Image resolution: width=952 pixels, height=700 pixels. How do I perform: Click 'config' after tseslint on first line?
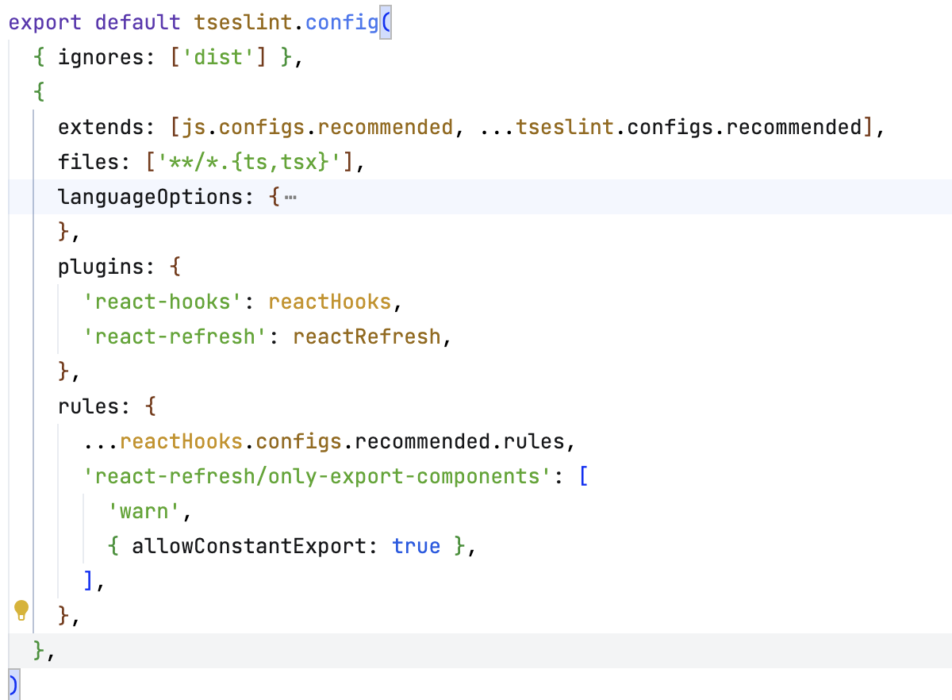point(343,22)
